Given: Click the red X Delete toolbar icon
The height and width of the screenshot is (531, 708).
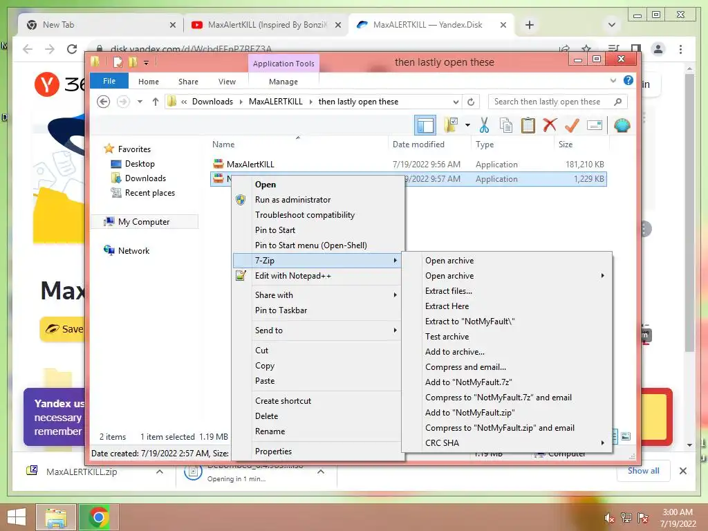Looking at the screenshot, I should [x=550, y=125].
